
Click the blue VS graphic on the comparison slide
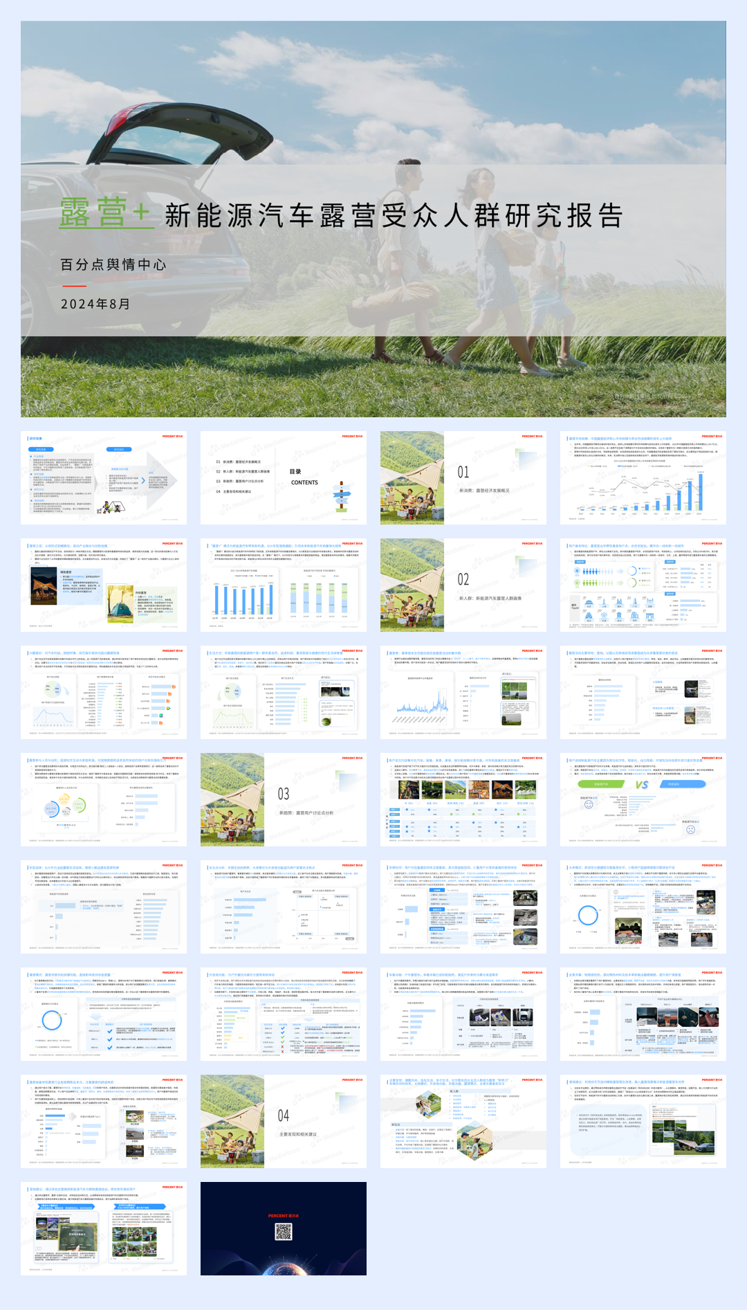pyautogui.click(x=642, y=784)
